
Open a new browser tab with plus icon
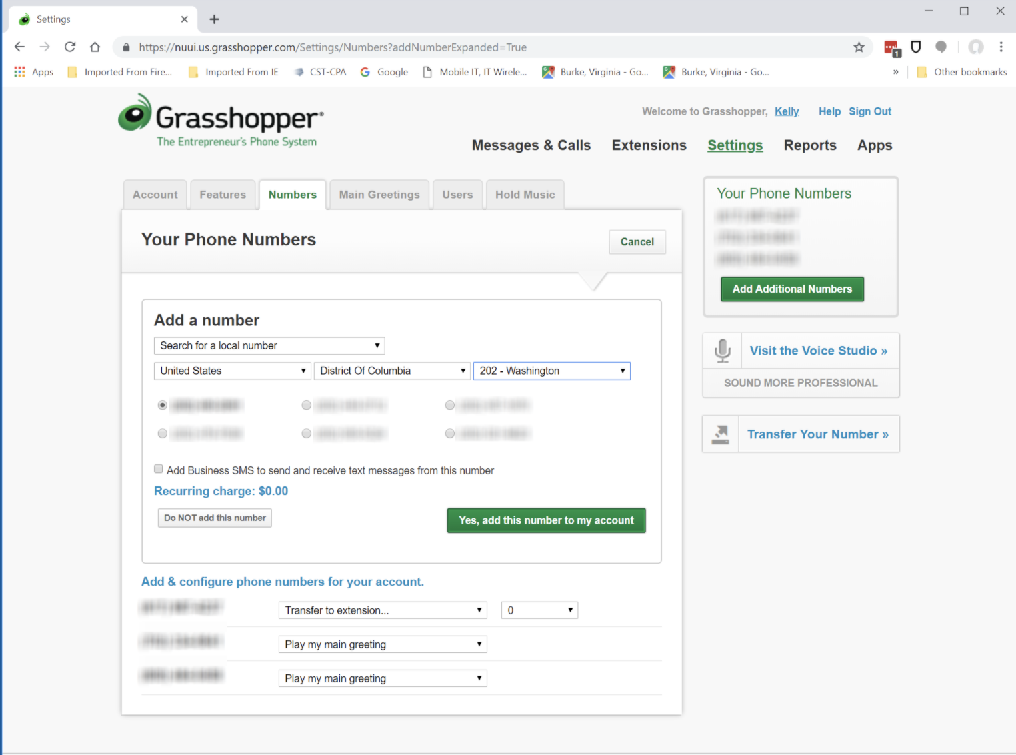(x=214, y=19)
